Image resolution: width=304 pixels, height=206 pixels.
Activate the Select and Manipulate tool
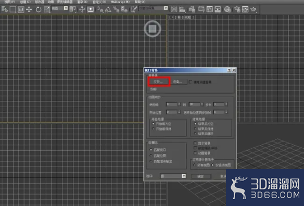(82, 9)
